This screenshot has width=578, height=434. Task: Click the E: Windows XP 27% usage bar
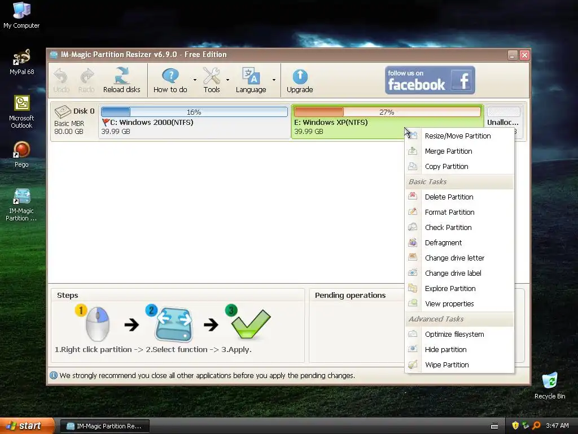pos(387,112)
